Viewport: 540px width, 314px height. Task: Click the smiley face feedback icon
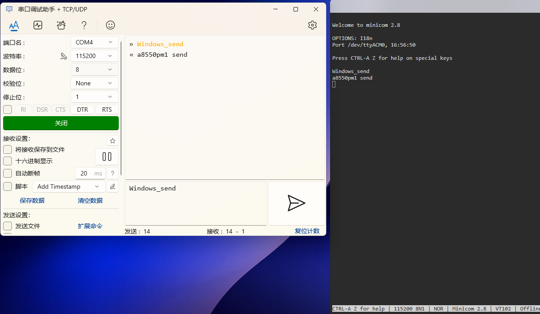[x=110, y=25]
